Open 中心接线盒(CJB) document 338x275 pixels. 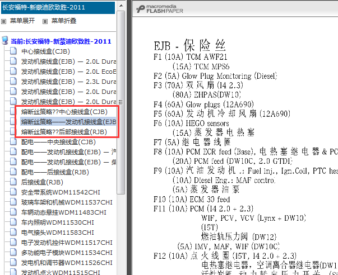click(x=45, y=51)
